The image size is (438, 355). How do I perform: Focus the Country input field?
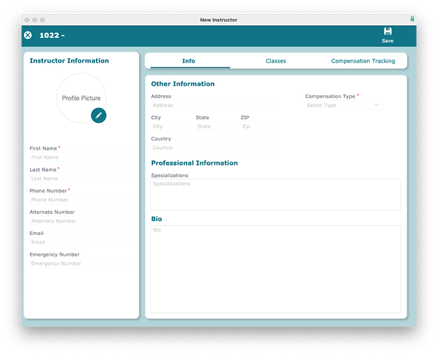click(214, 148)
